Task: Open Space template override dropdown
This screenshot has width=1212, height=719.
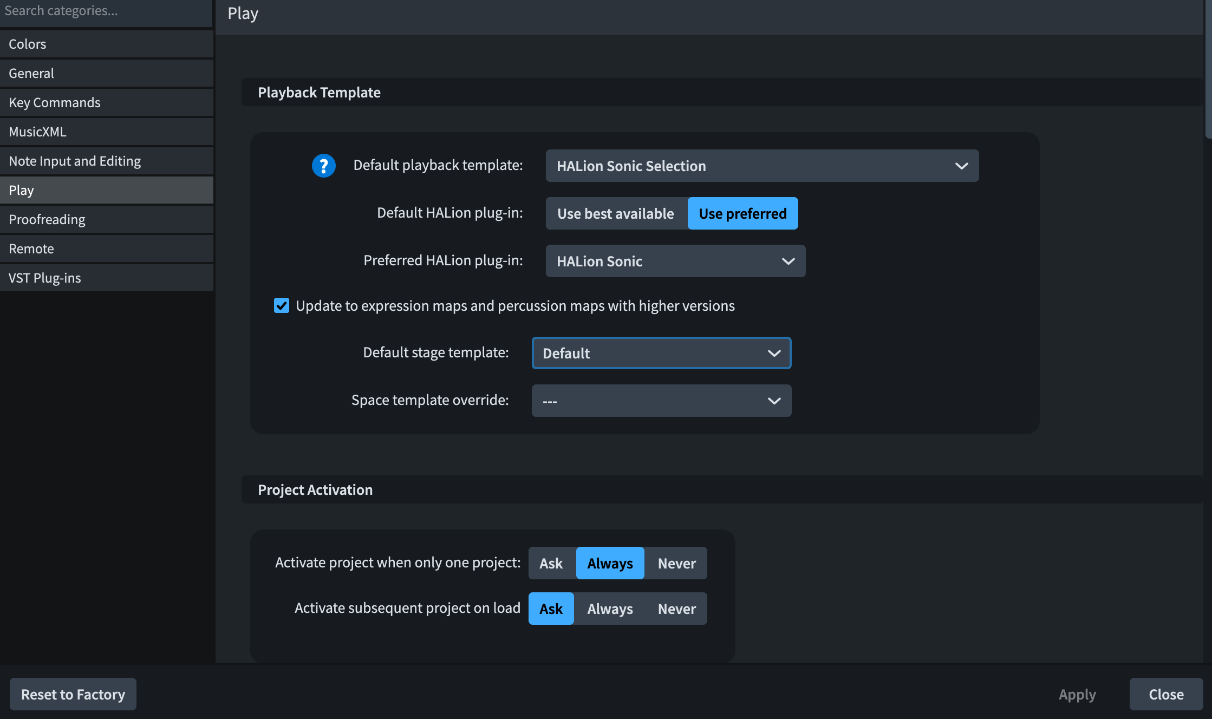Action: pos(661,401)
